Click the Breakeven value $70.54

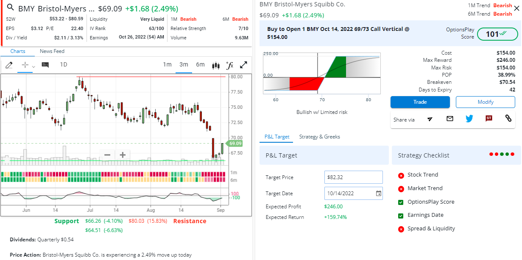(x=507, y=82)
